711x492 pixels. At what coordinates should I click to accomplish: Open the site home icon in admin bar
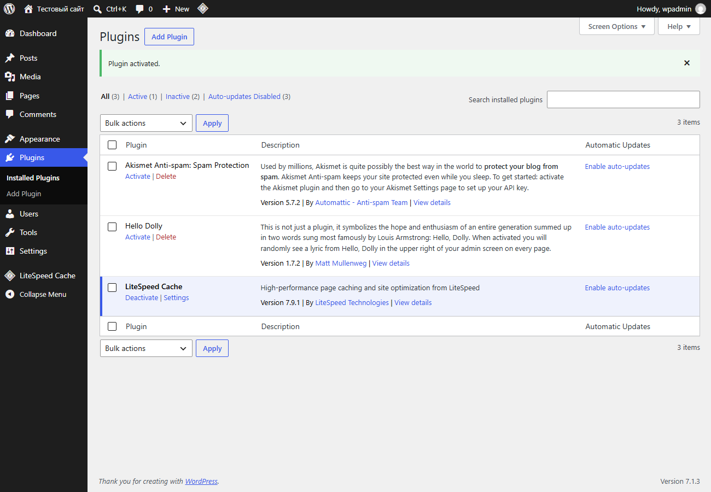point(28,9)
